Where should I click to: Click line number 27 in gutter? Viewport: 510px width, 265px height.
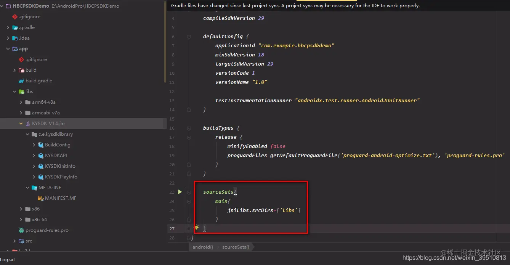click(172, 229)
